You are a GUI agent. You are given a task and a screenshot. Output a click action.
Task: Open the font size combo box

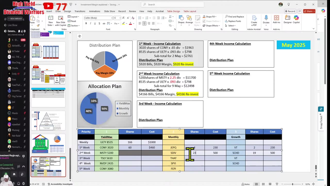117,18
